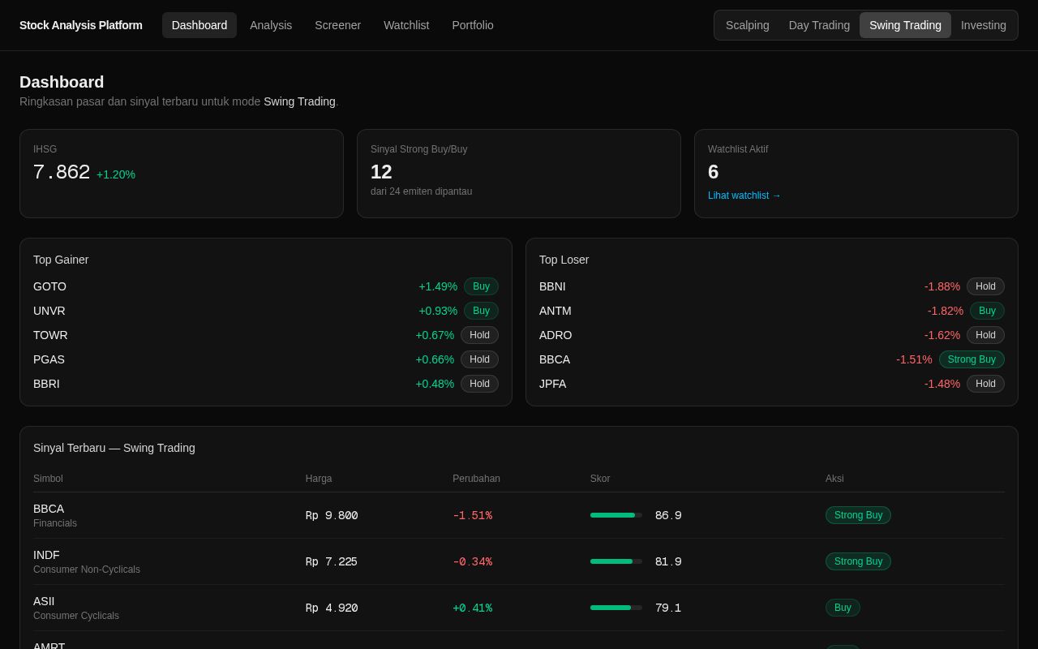Click the Skor column header
This screenshot has width=1038, height=649.
click(x=599, y=479)
